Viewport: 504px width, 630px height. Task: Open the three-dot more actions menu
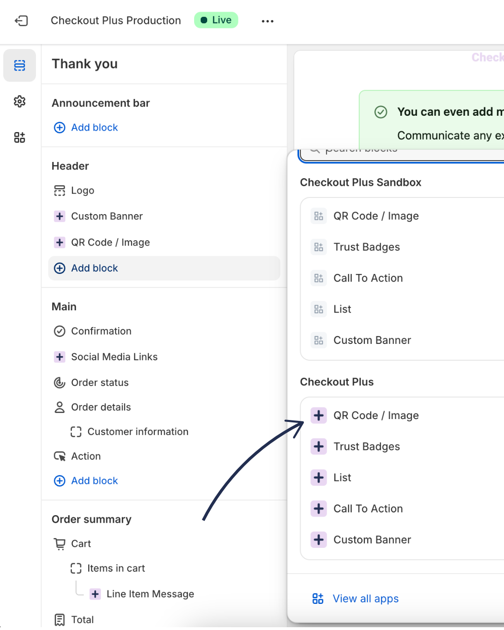267,21
